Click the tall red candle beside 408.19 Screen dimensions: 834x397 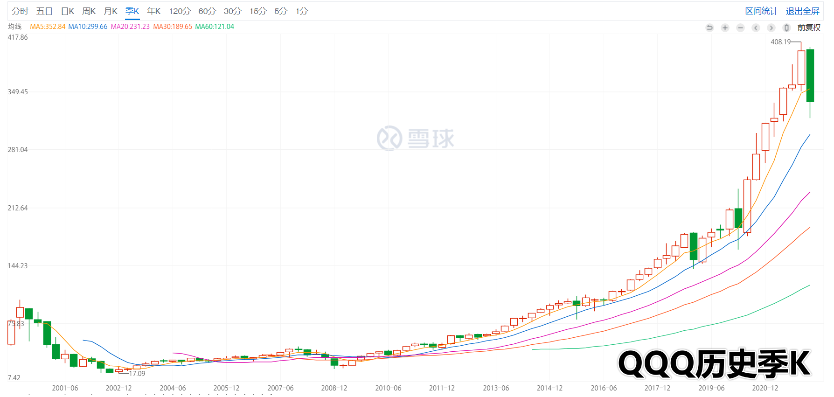[801, 68]
